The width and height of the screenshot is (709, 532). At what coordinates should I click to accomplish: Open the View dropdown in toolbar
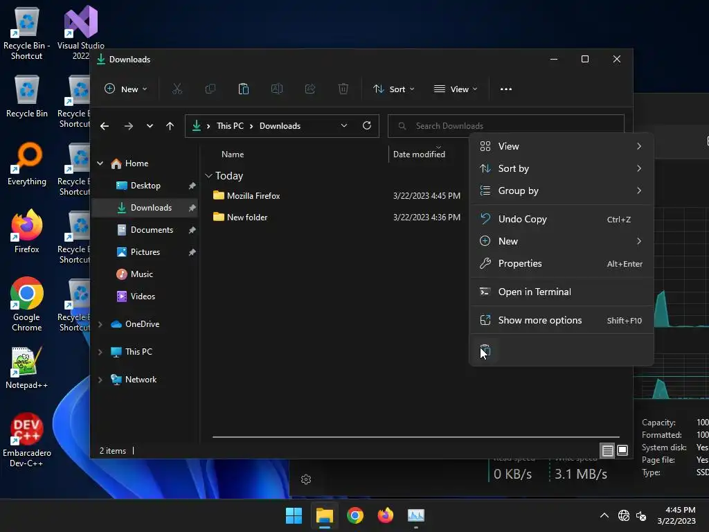tap(456, 89)
